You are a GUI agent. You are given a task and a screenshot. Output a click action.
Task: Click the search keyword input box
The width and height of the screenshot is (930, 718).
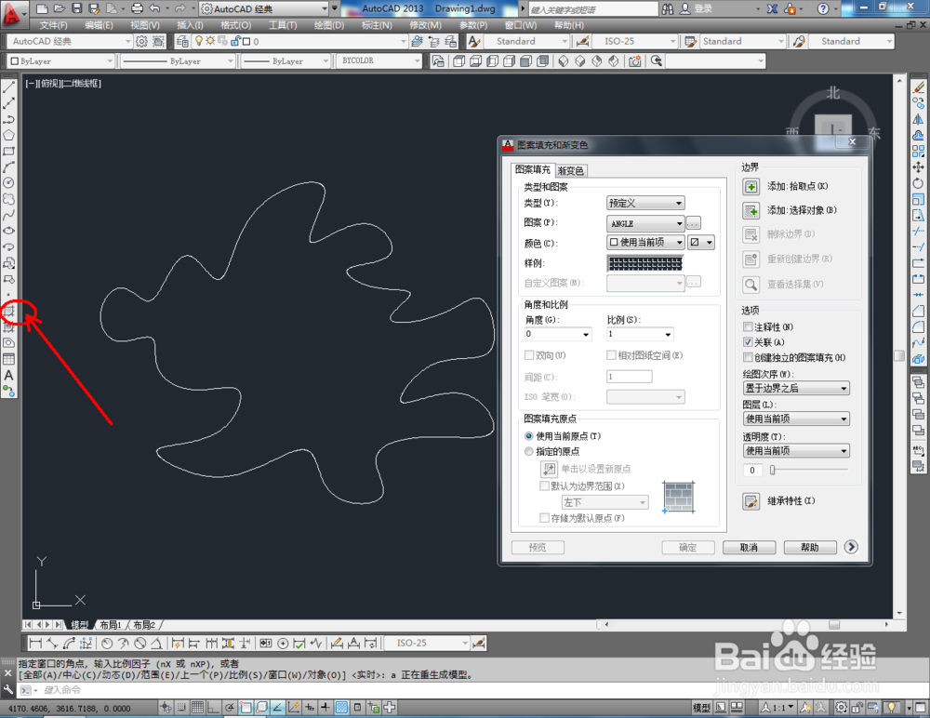point(593,9)
